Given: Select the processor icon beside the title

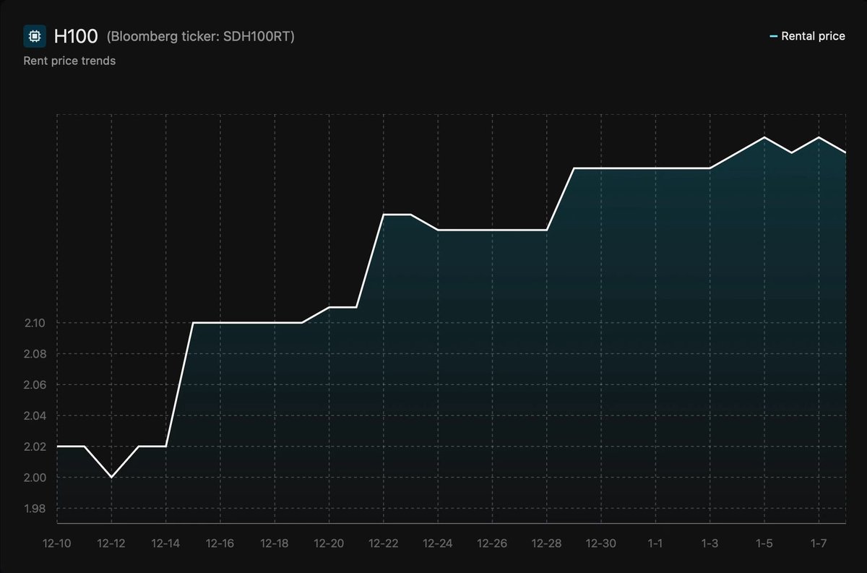Looking at the screenshot, I should pos(33,35).
